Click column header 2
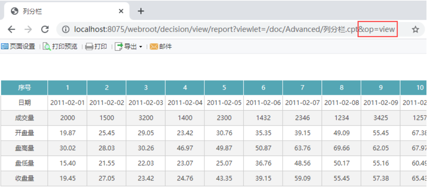428x187 pixels. pos(107,88)
